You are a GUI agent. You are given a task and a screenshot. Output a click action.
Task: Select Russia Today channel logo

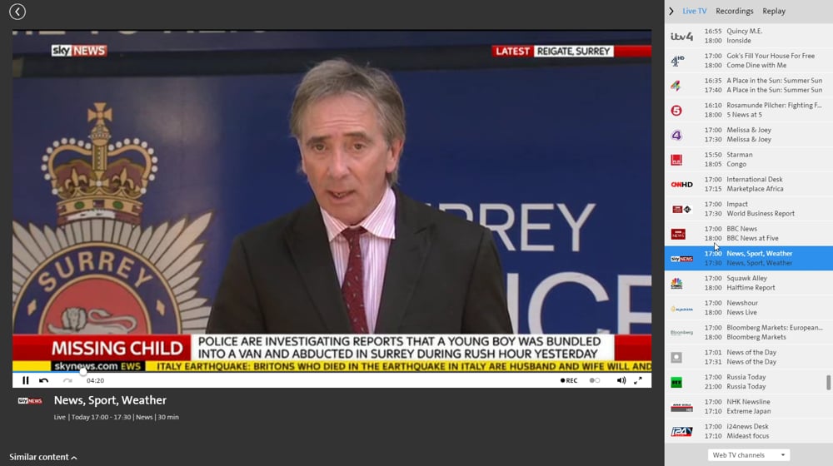coord(676,382)
